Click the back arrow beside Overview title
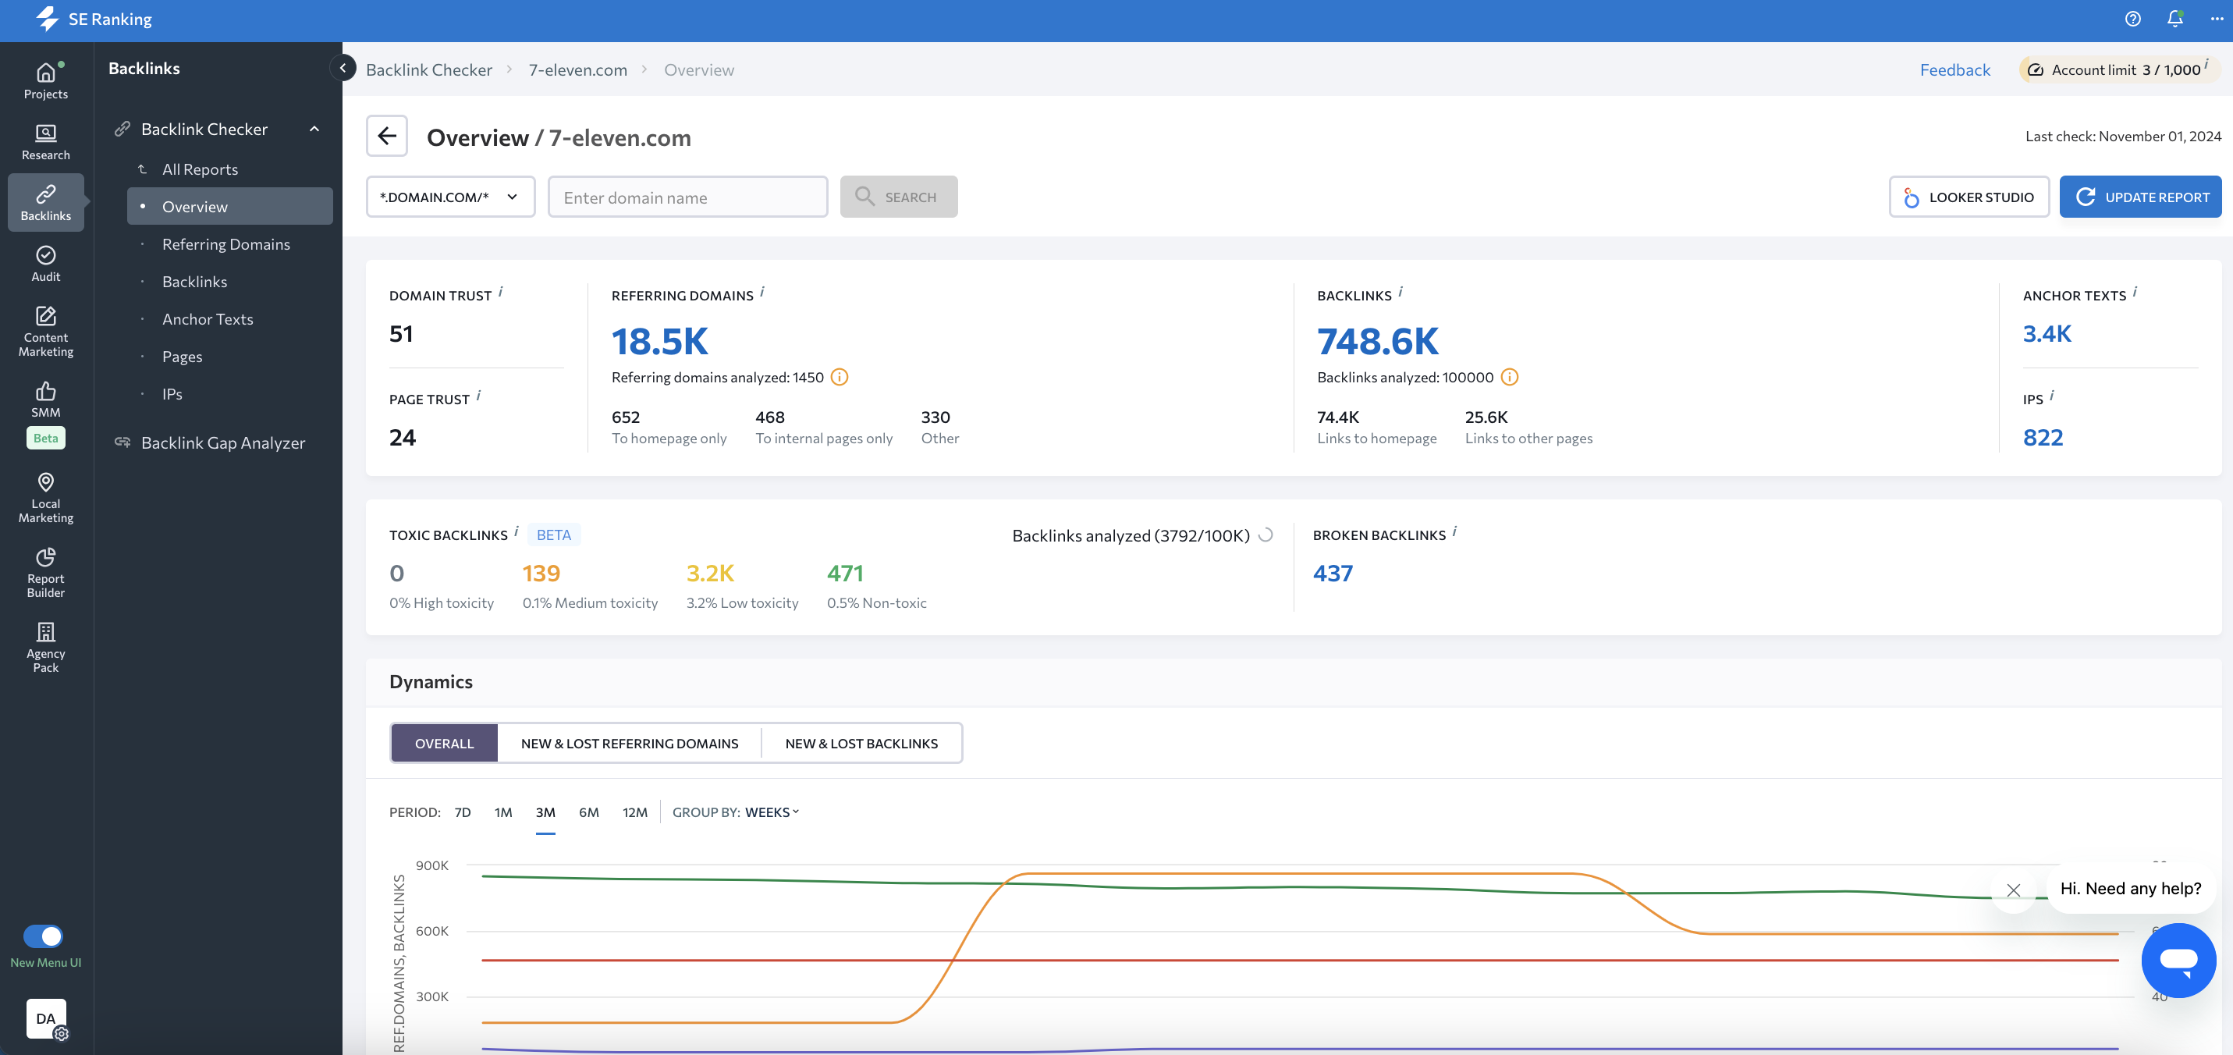Screen dimensions: 2233x1055 pos(387,136)
